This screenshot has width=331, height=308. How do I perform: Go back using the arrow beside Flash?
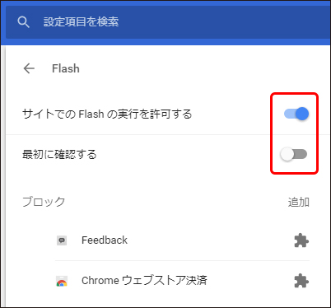[29, 68]
